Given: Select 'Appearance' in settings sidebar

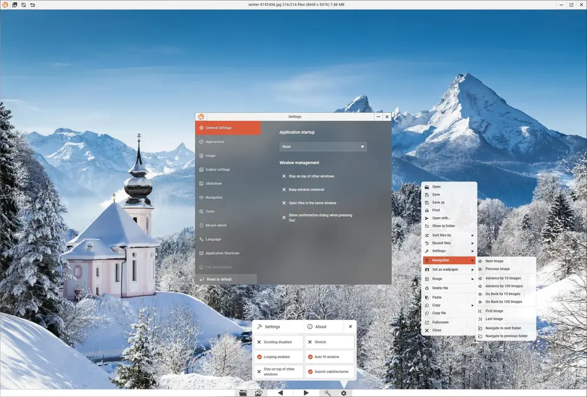Looking at the screenshot, I should tap(215, 142).
